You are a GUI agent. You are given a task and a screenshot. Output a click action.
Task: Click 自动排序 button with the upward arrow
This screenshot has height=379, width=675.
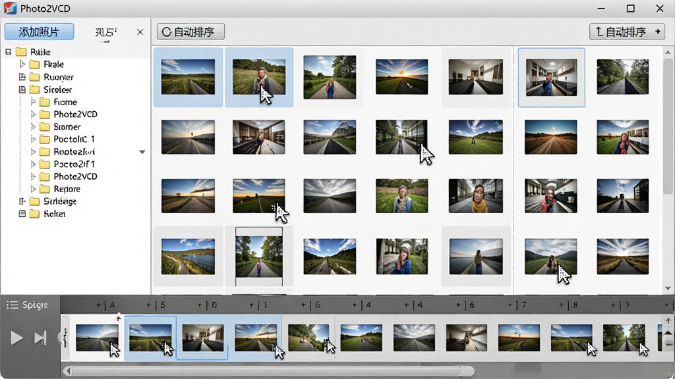click(x=628, y=32)
